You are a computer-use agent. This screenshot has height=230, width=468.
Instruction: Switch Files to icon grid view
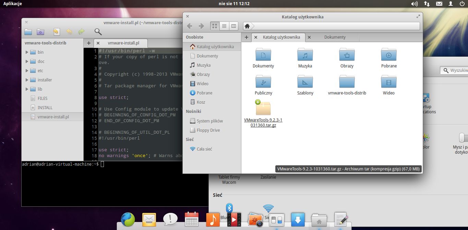pos(215,26)
